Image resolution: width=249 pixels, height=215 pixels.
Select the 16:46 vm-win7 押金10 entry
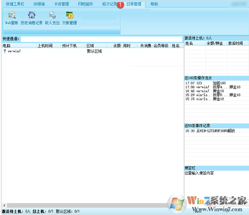[217, 91]
